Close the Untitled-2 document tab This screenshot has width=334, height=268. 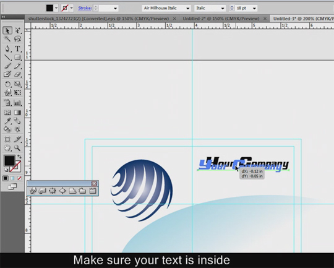(x=265, y=19)
